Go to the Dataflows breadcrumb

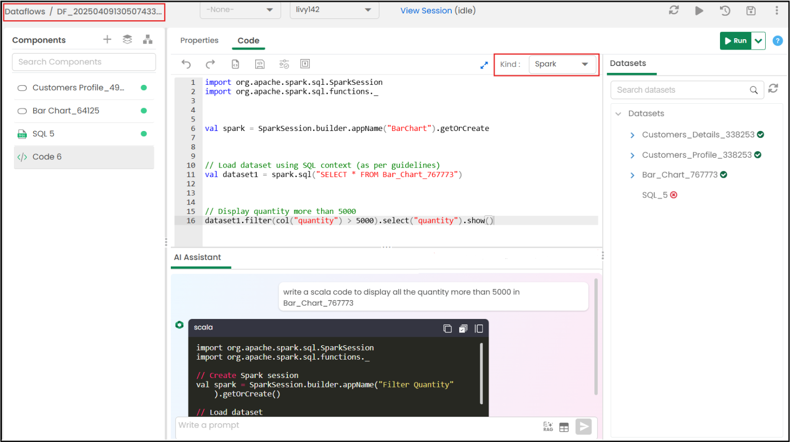(25, 11)
